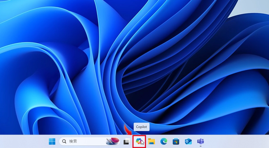
Task: Open the Microsoft Store app
Action: [176, 141]
